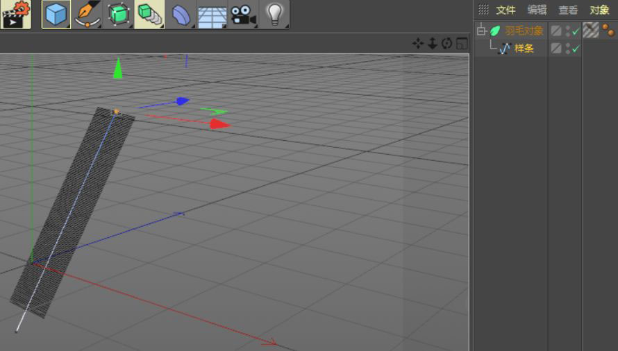Open the 查看 menu in object manager
The width and height of the screenshot is (618, 351).
tap(568, 10)
